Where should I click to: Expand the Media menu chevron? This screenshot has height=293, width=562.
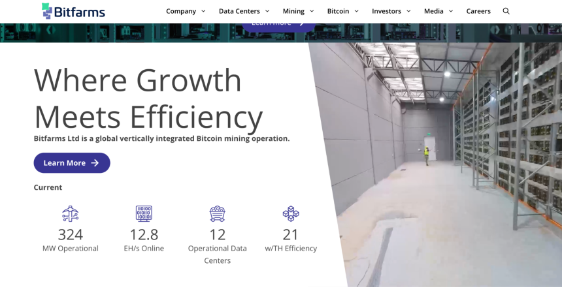pos(451,11)
